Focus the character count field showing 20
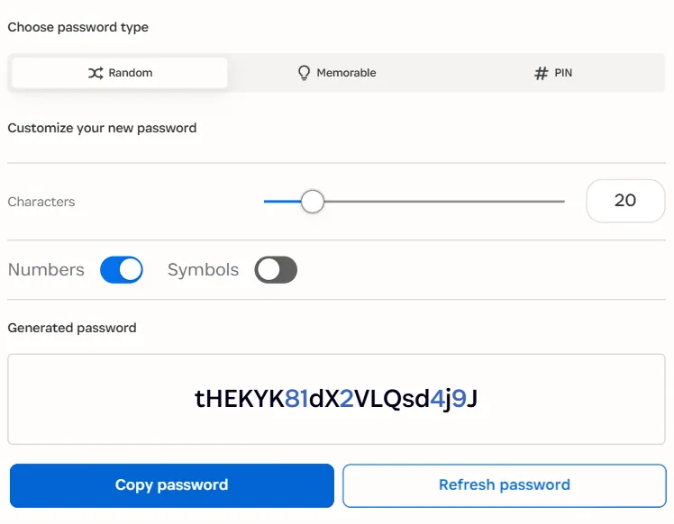 625,201
